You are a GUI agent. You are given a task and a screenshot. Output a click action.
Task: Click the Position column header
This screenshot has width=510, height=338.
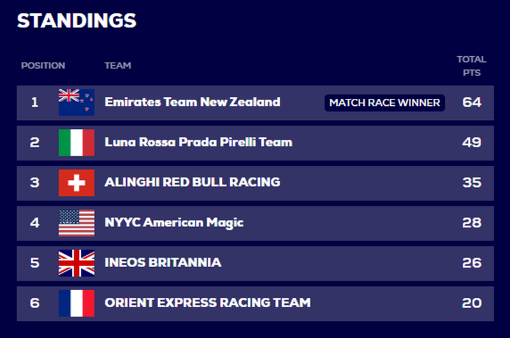point(43,66)
